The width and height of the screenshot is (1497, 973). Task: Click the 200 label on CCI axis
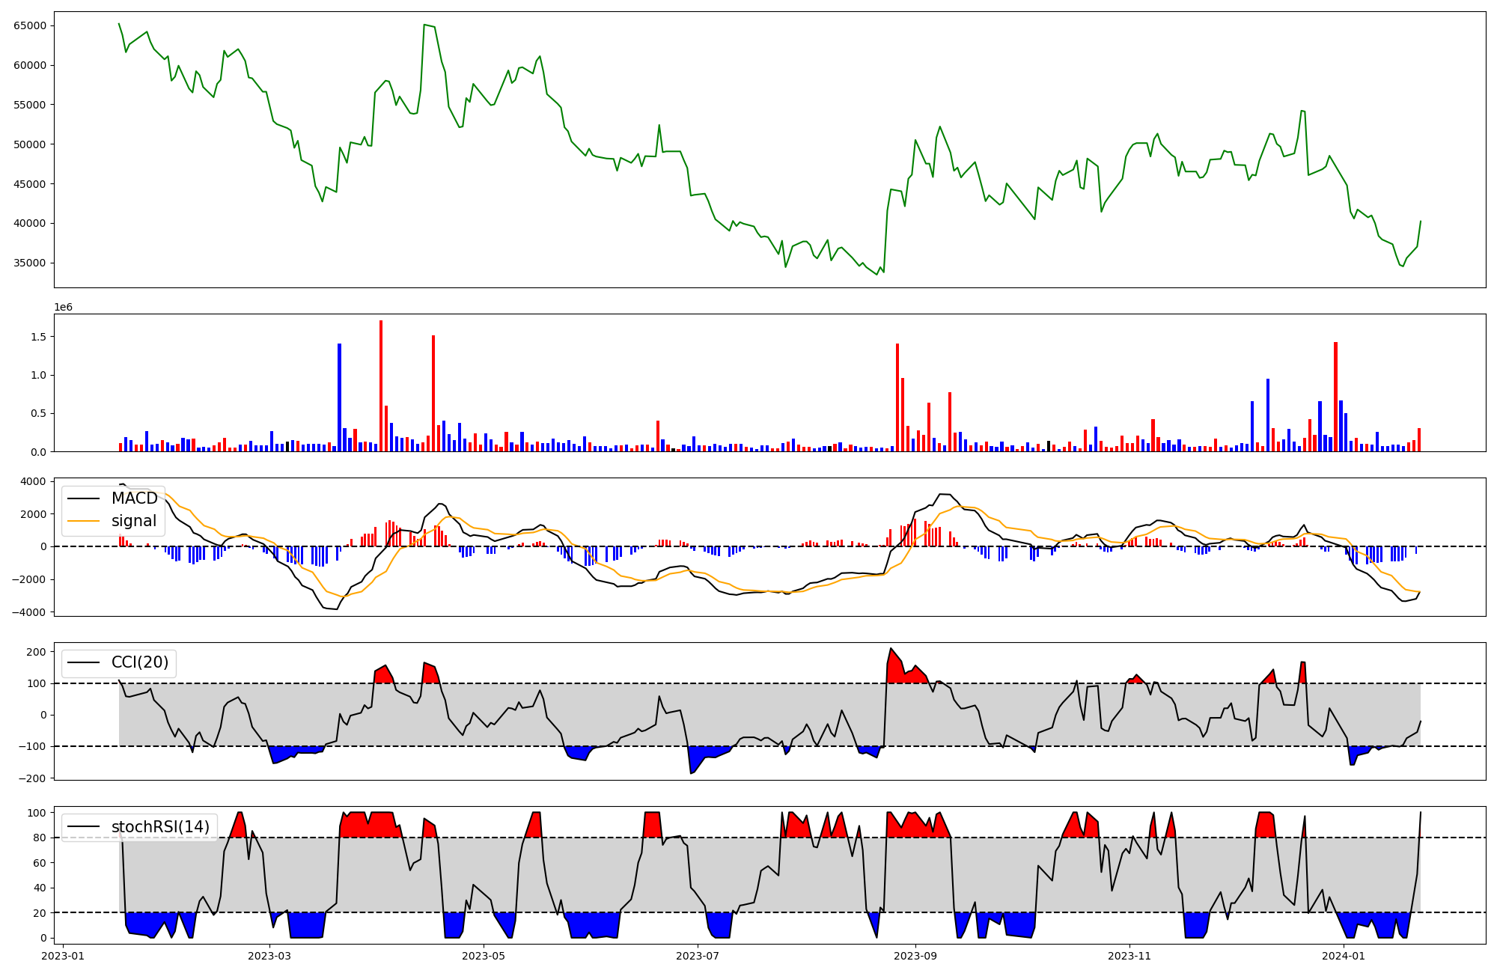[x=37, y=652]
